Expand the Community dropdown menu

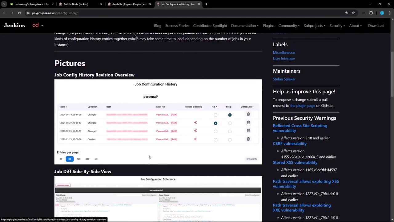coord(289,26)
